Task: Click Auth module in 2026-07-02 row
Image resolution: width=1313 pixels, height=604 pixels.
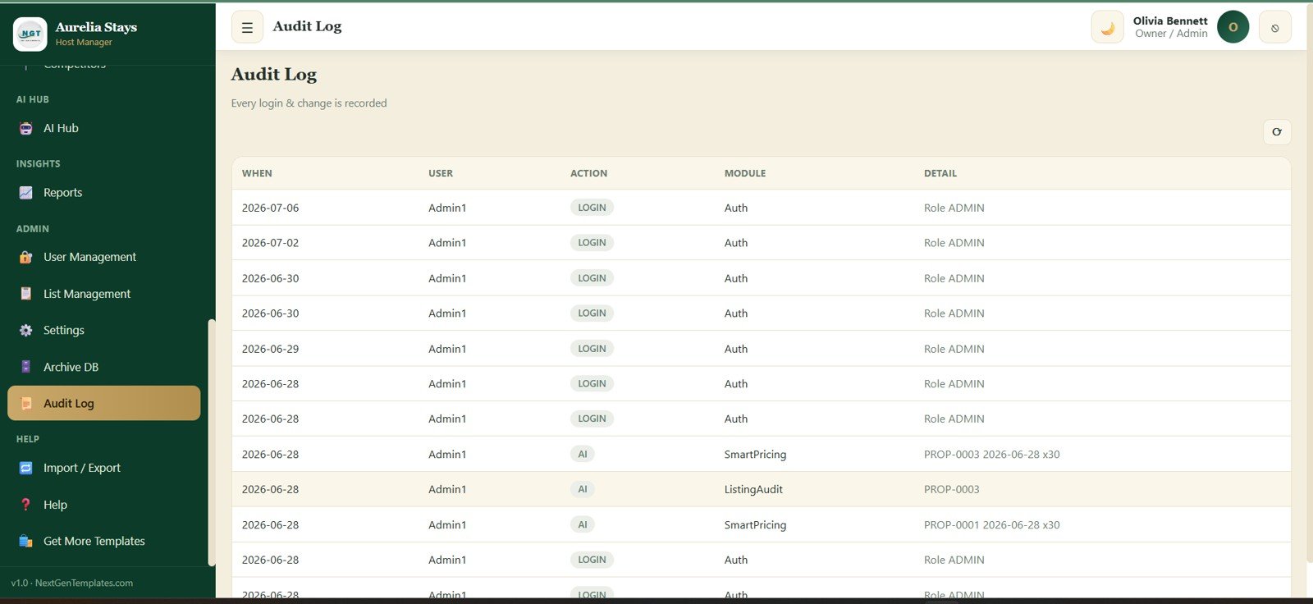Action: pos(736,243)
